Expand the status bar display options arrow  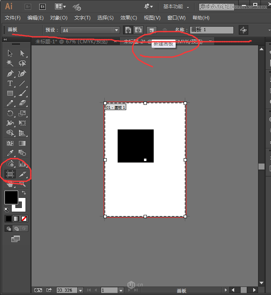(226, 290)
